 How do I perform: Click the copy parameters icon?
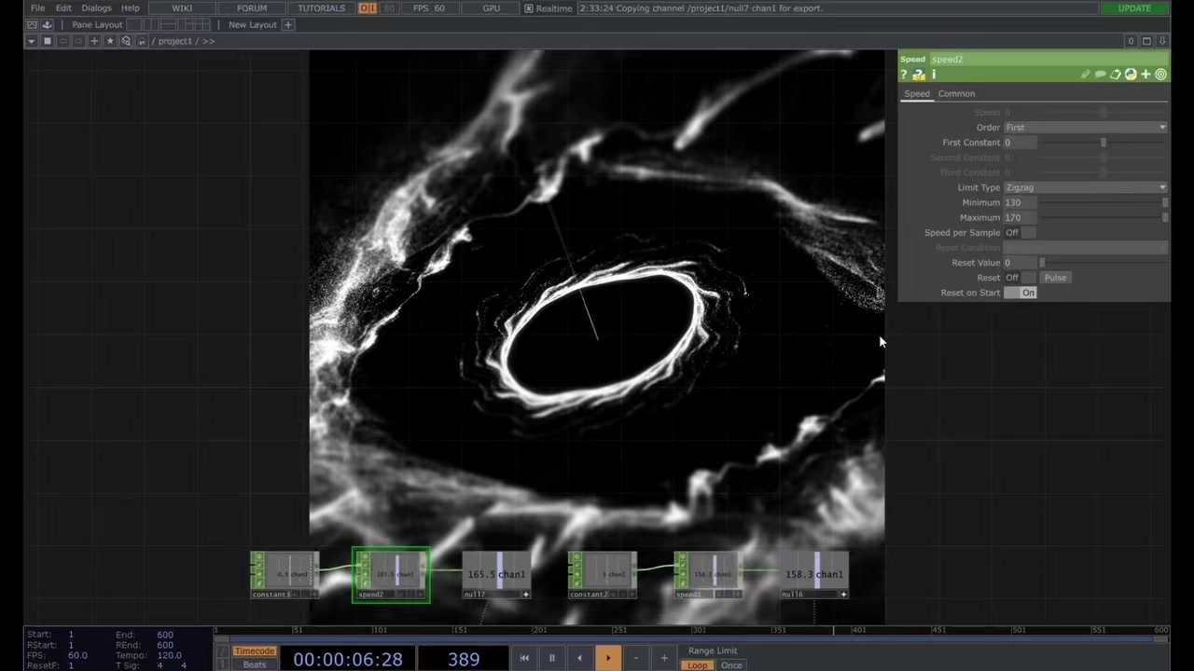coord(1116,75)
